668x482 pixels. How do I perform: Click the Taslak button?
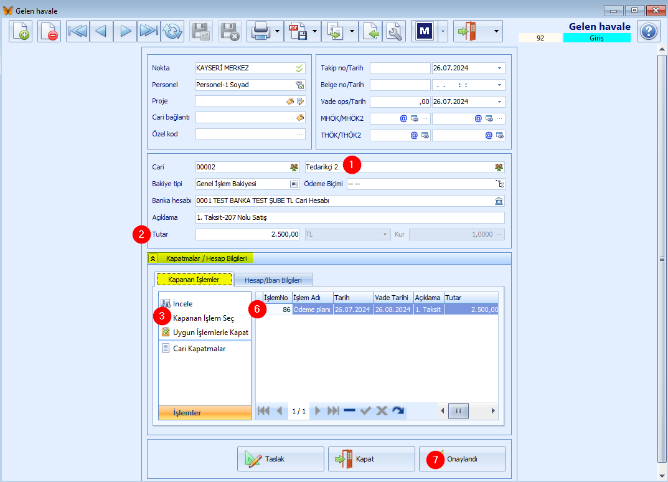pos(280,459)
